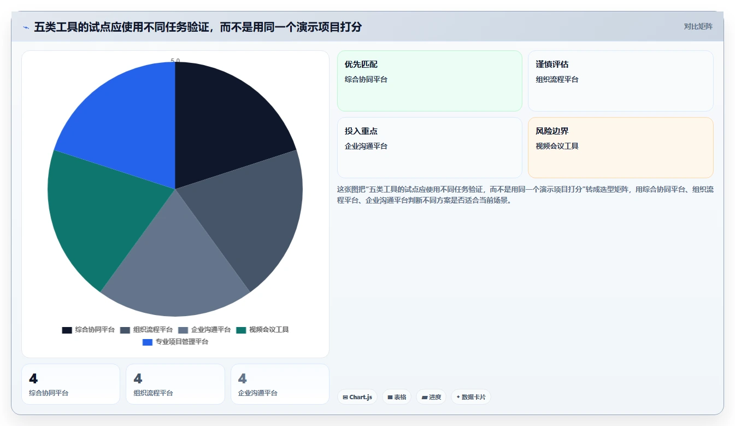The image size is (735, 426).
Task: Click 企业沟通平台 inside the 投入重点 card
Action: point(366,146)
